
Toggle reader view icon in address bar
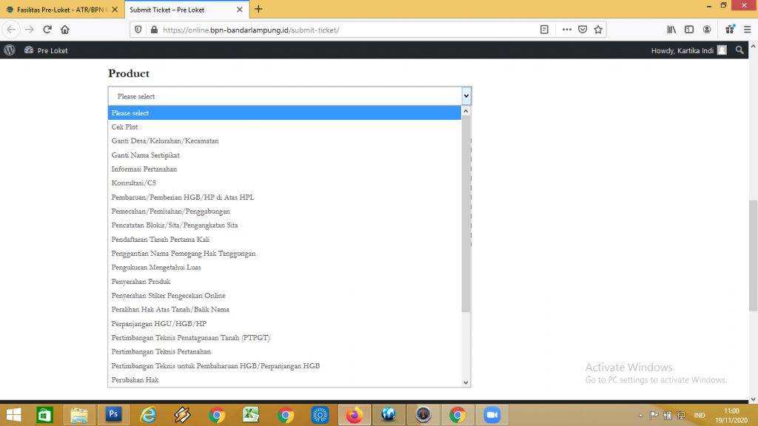click(545, 30)
